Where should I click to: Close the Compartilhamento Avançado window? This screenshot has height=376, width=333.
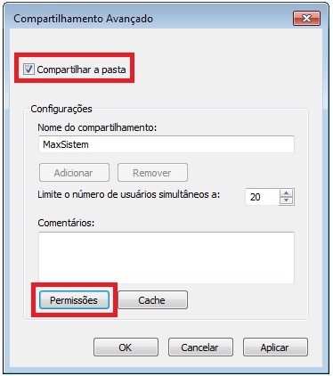click(306, 19)
